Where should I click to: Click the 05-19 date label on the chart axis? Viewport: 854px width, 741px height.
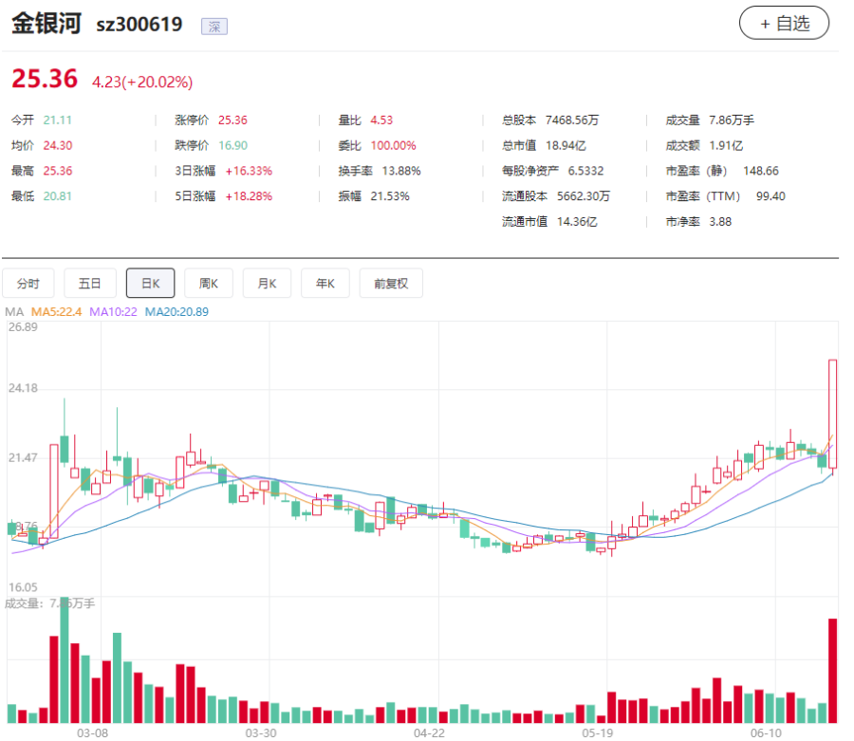coord(598,732)
